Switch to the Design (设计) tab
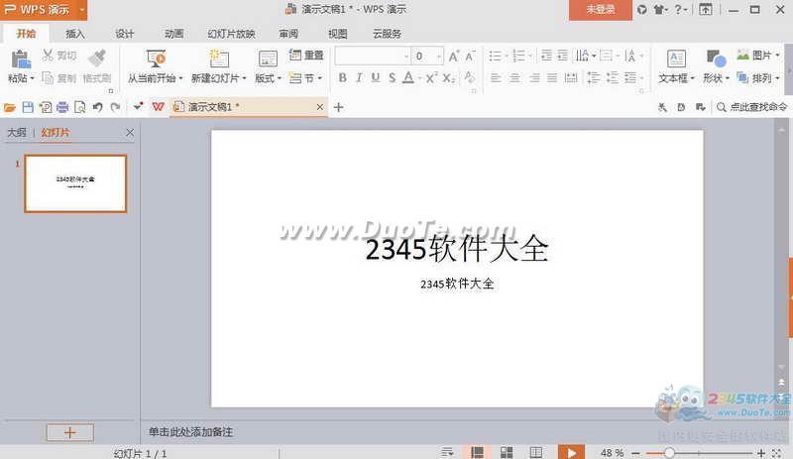 tap(125, 34)
